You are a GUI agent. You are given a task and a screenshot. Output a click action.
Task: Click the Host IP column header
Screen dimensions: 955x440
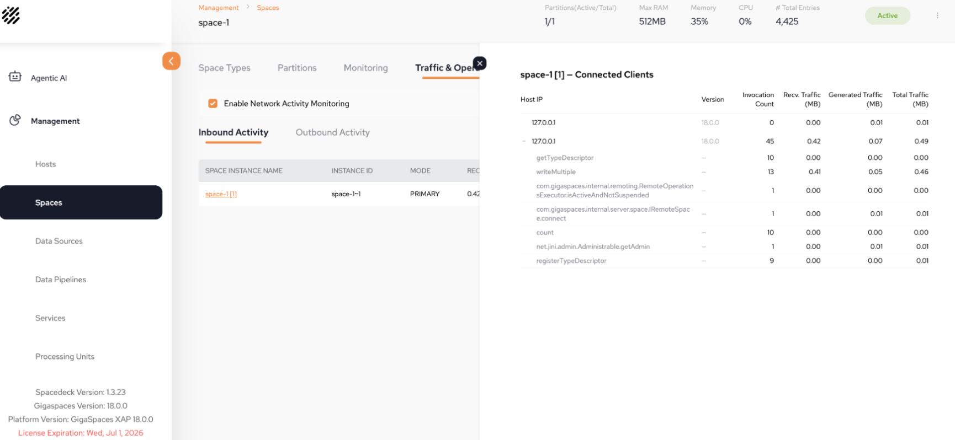[x=531, y=99]
